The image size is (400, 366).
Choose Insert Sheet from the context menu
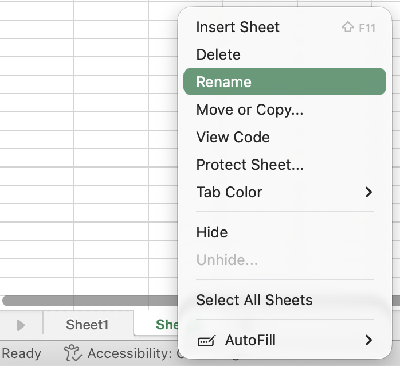click(238, 27)
